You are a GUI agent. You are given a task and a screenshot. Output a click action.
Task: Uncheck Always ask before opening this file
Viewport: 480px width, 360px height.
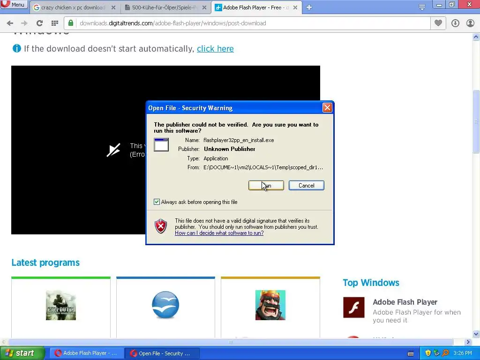tap(157, 202)
